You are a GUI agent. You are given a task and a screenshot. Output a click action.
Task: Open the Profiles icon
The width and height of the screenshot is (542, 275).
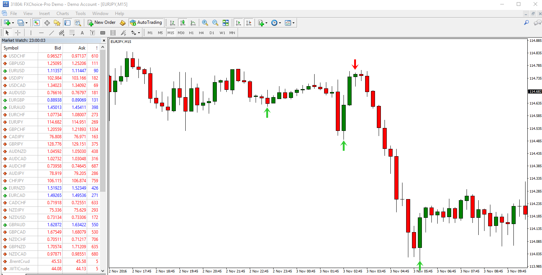pyautogui.click(x=21, y=23)
